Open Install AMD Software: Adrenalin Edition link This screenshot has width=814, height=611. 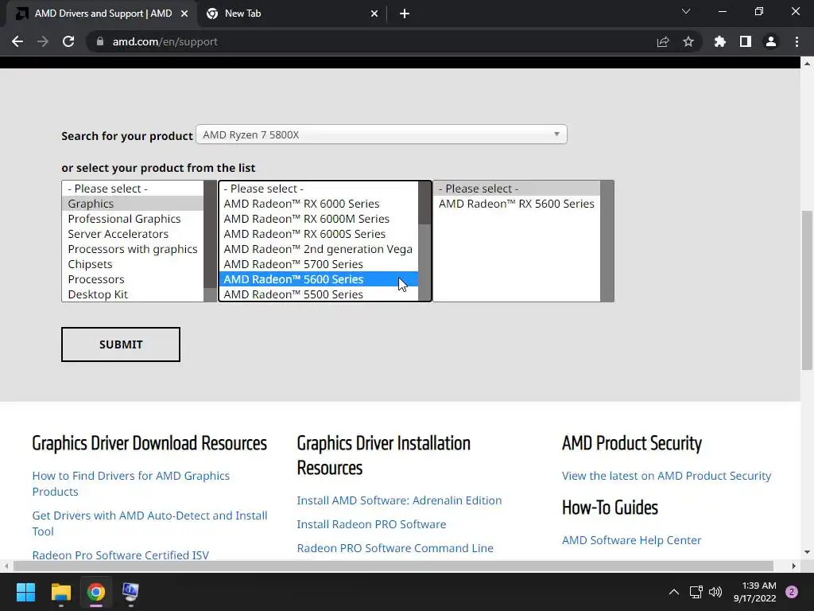pos(399,500)
